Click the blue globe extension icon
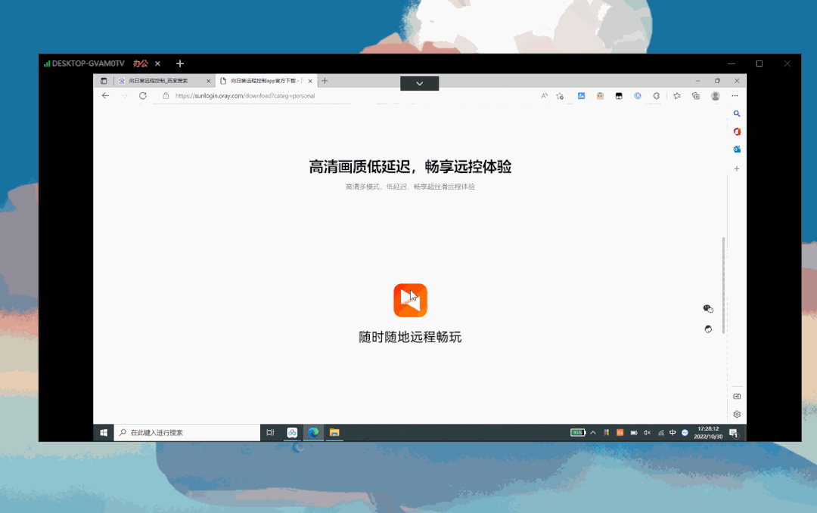 [x=637, y=96]
